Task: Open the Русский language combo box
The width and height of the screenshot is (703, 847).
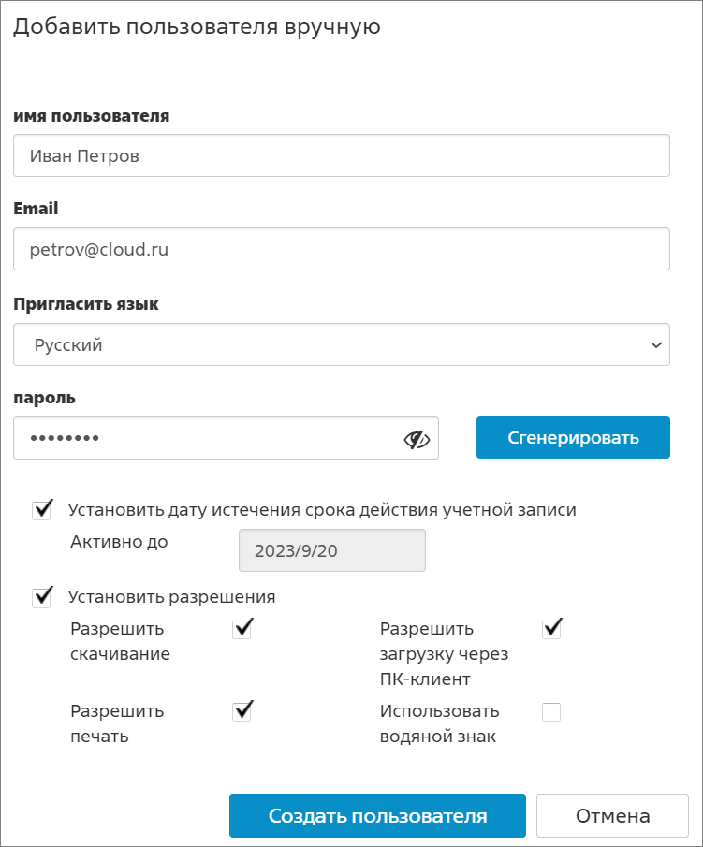Action: tap(342, 344)
